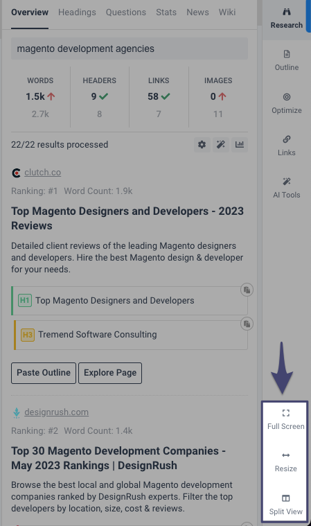The width and height of the screenshot is (311, 526).
Task: Enable Split View layout
Action: 286,505
